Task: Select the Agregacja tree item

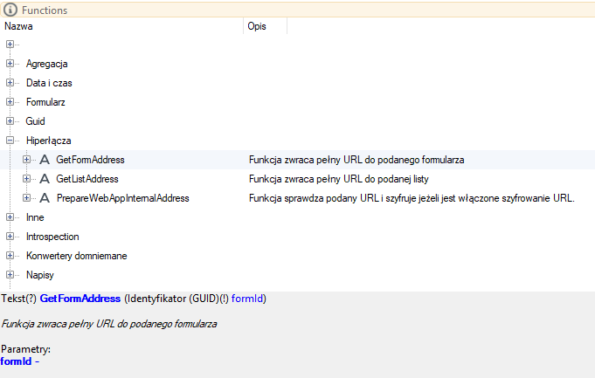Action: coord(46,64)
